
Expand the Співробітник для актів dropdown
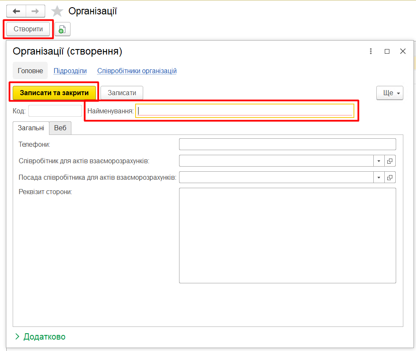point(379,161)
